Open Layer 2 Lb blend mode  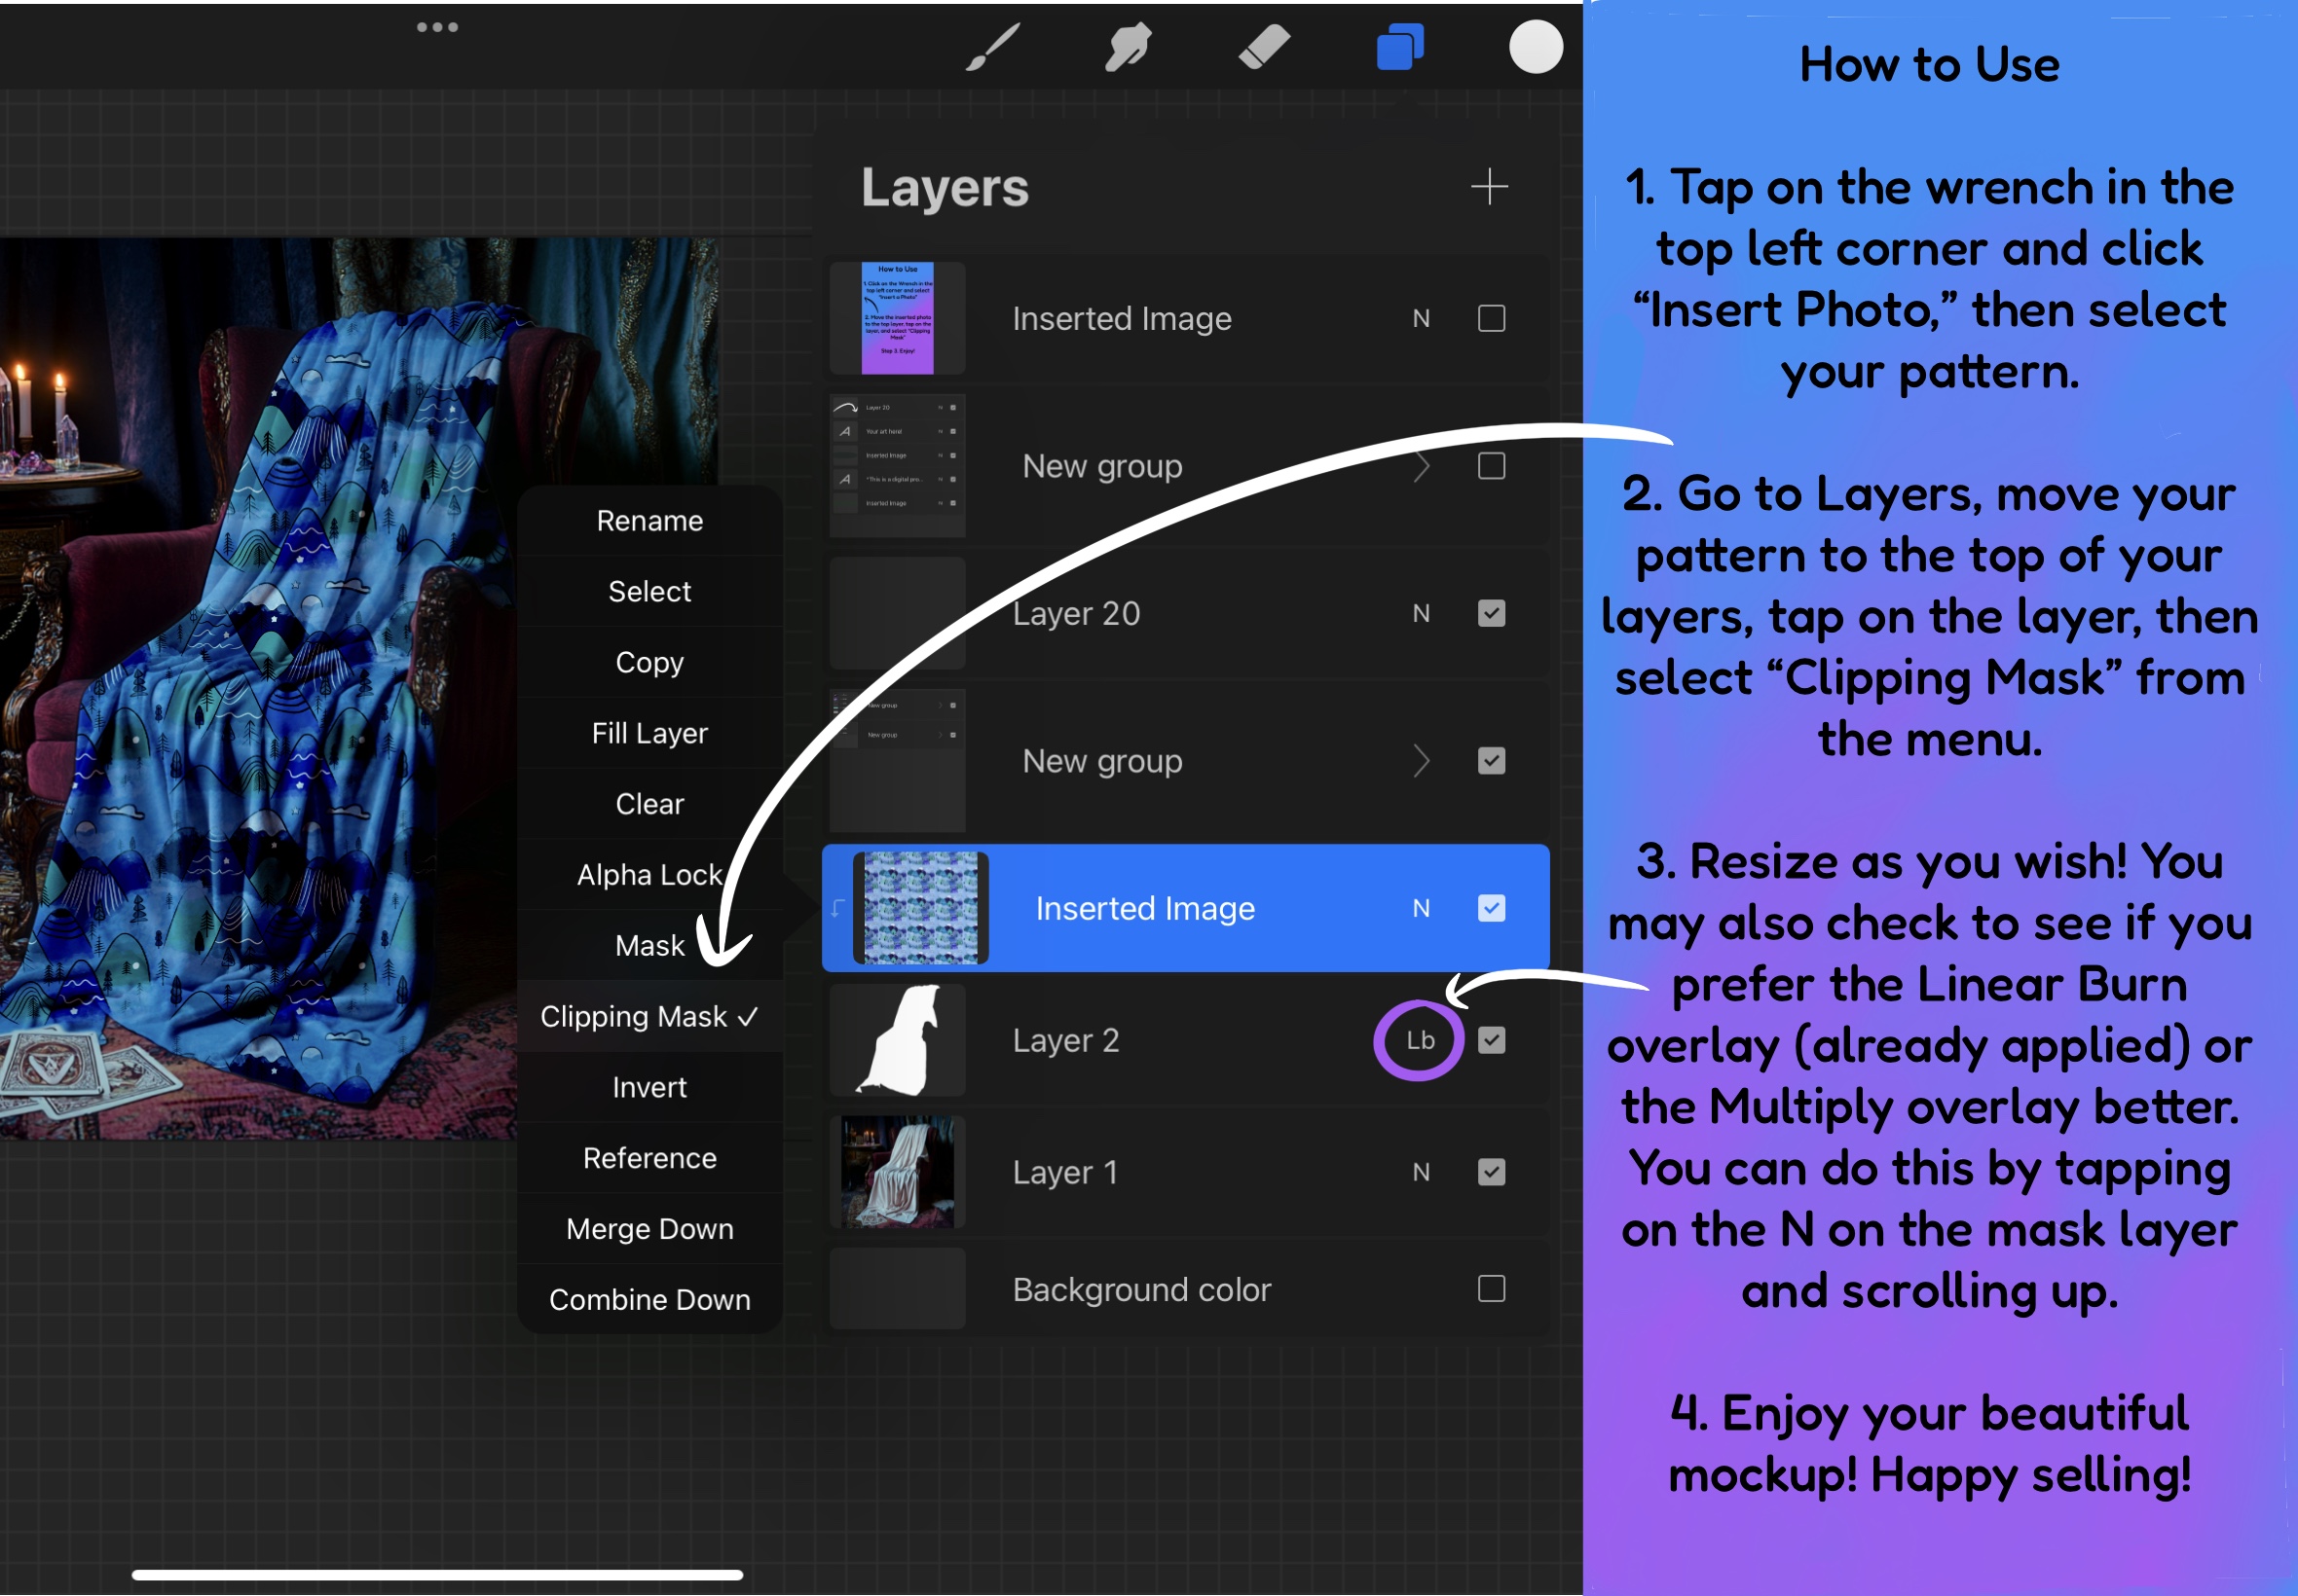pos(1420,1040)
